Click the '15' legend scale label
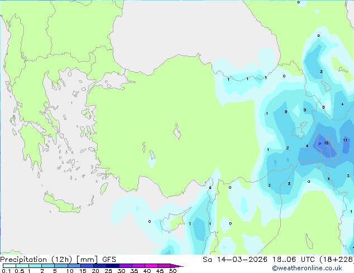This screenshot has height=273, width=354. (83, 271)
